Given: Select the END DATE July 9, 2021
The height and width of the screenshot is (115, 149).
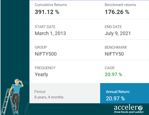Looking at the screenshot, I should 118,33.
